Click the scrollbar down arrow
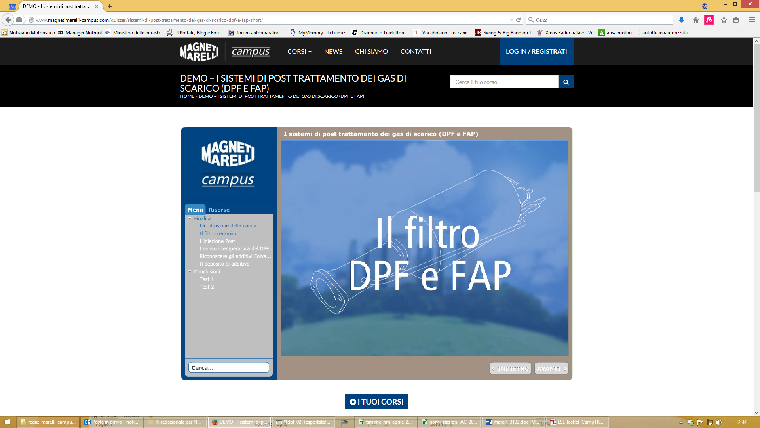The image size is (760, 428). (756, 413)
